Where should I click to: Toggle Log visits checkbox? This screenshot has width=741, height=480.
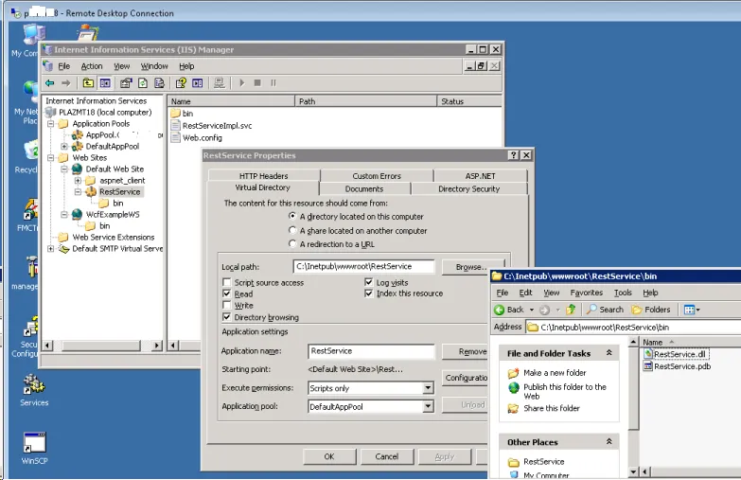pyautogui.click(x=369, y=282)
